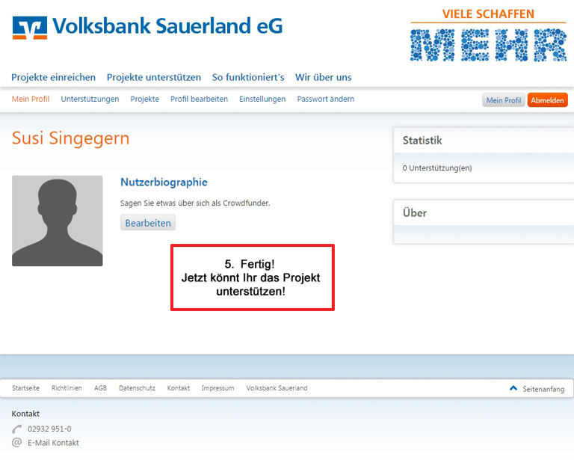The image size is (574, 460).
Task: Click the Seitenanfang up-arrow chevron icon
Action: (513, 388)
